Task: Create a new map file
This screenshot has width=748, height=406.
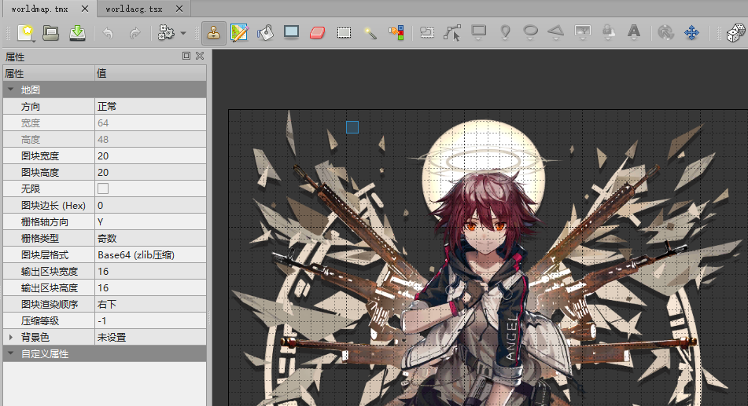Action: 26,33
